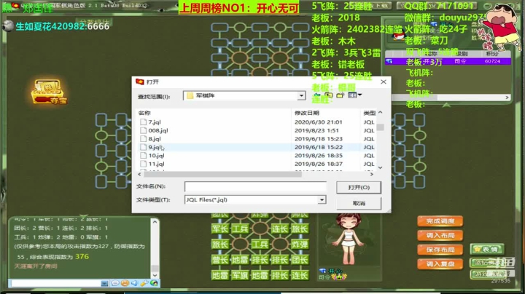525x294 pixels.
Task: Click the date 2020/6/30 21:01
Action: tap(318, 122)
